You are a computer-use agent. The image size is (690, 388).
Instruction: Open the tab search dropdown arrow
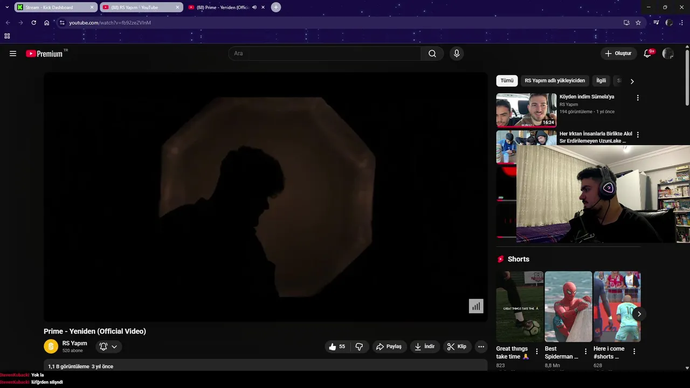pos(7,7)
